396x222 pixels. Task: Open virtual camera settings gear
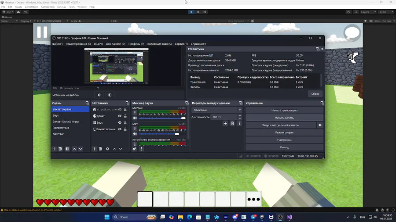click(x=320, y=125)
